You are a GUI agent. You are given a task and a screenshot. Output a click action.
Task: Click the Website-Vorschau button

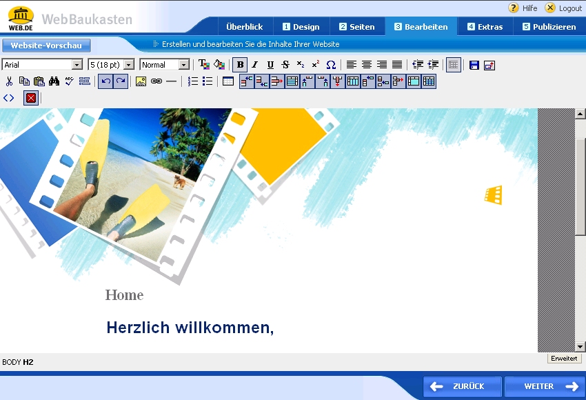click(x=46, y=46)
